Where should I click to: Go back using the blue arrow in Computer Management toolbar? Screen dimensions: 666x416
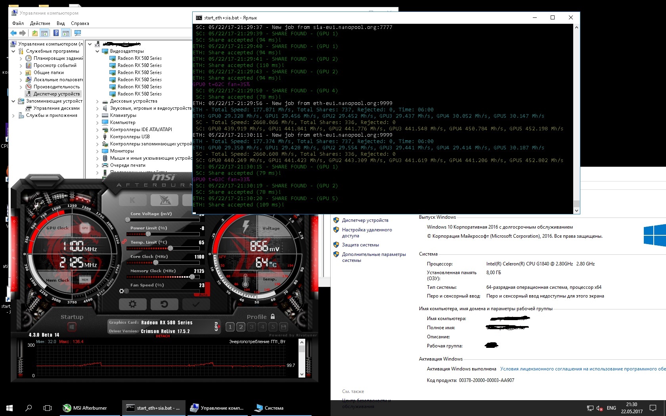pos(13,33)
